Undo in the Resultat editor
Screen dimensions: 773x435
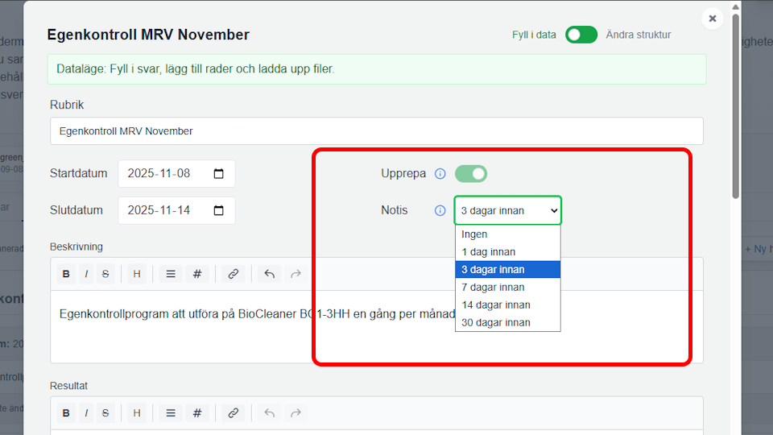pyautogui.click(x=269, y=412)
